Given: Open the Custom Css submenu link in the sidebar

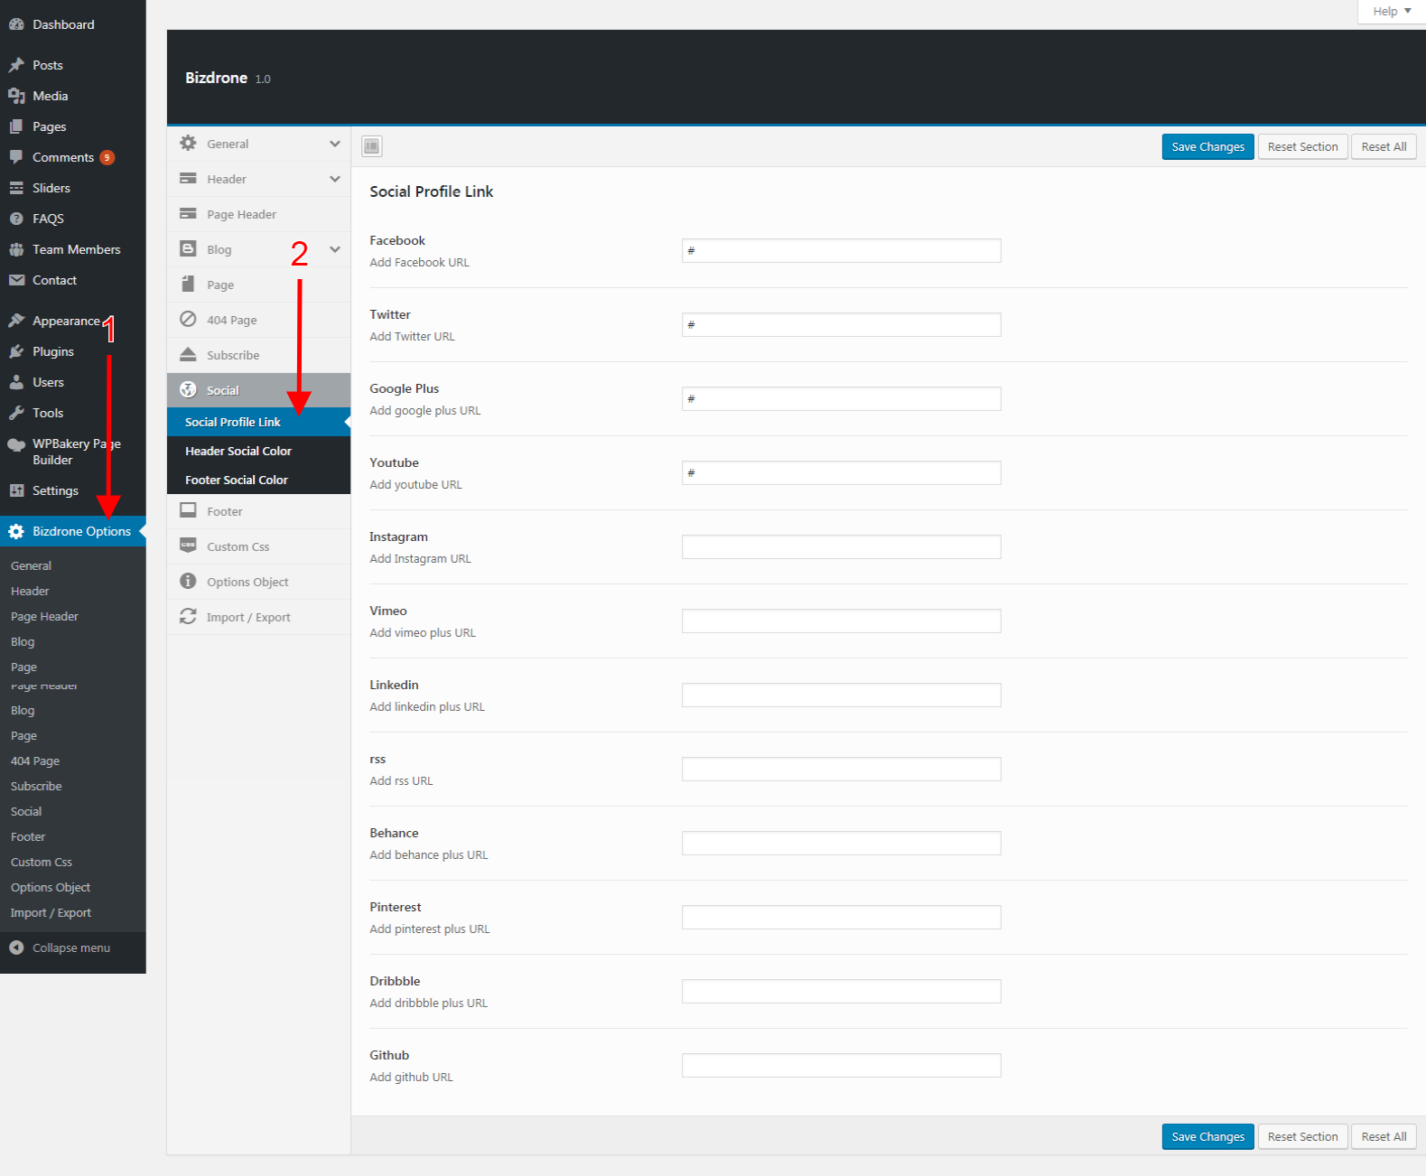Looking at the screenshot, I should tap(42, 862).
